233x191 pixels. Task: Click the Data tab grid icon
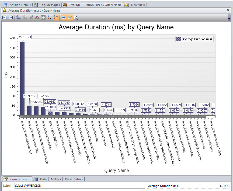pyautogui.click(x=36, y=179)
